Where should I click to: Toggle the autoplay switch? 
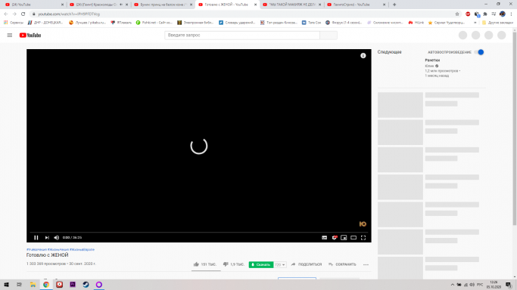click(x=479, y=52)
